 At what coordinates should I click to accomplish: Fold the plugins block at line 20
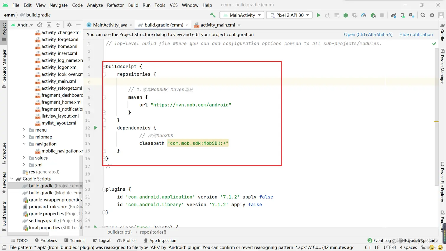coord(104,189)
